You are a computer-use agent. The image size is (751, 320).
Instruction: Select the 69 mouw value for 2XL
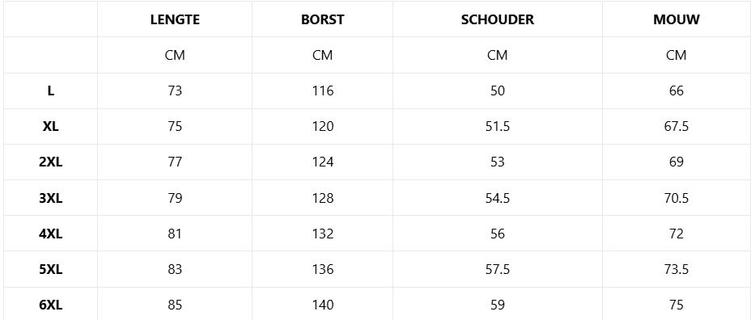(677, 162)
